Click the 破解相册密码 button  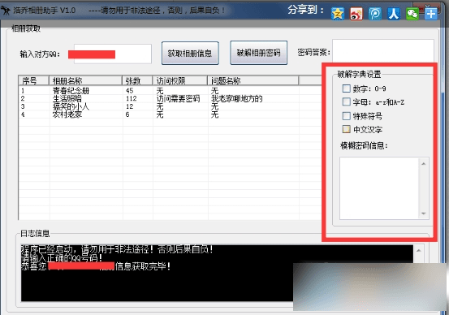click(258, 53)
